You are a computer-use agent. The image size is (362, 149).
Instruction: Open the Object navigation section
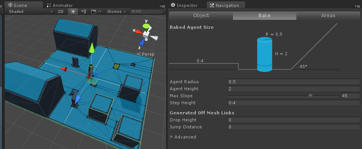[201, 16]
